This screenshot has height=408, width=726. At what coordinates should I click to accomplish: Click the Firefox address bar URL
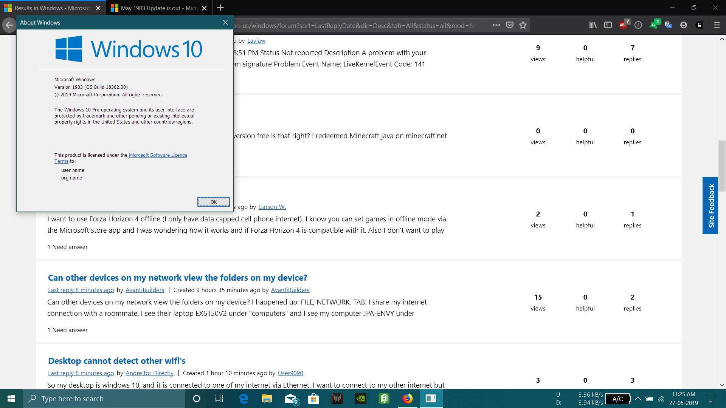354,25
